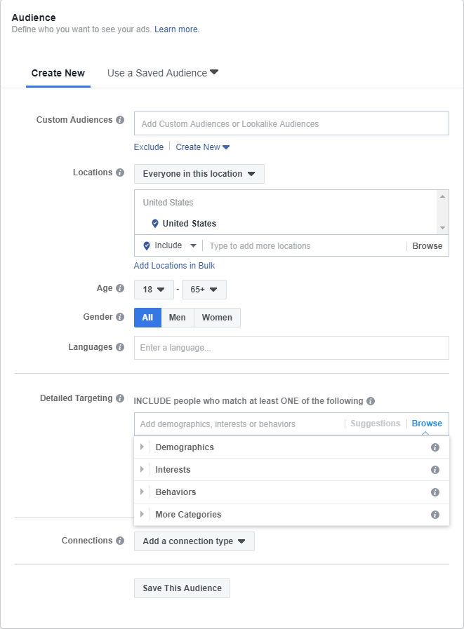The image size is (464, 629).
Task: Click info icon next to Languages
Action: click(x=120, y=347)
